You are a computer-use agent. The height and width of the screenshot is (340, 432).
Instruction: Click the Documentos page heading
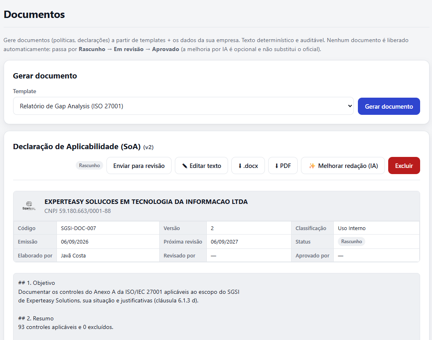34,14
